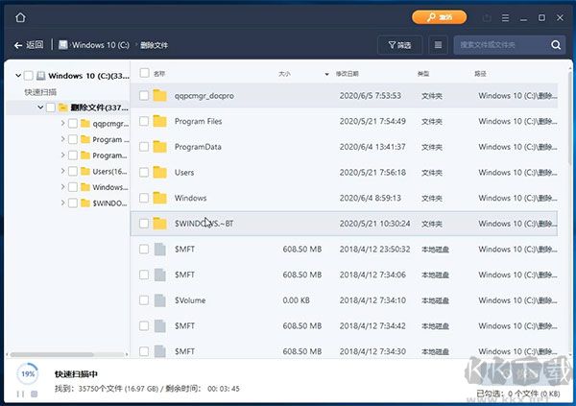Open the view mode list icon

(439, 45)
